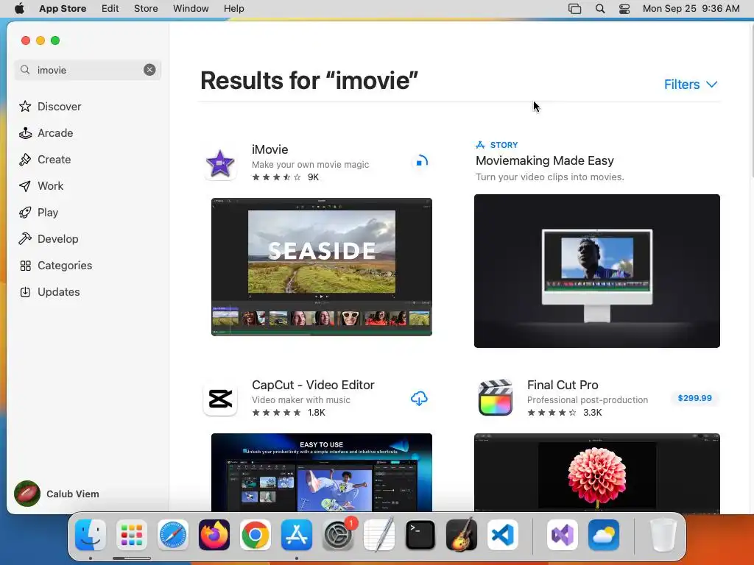Open the Final Cut Pro title

click(x=563, y=385)
